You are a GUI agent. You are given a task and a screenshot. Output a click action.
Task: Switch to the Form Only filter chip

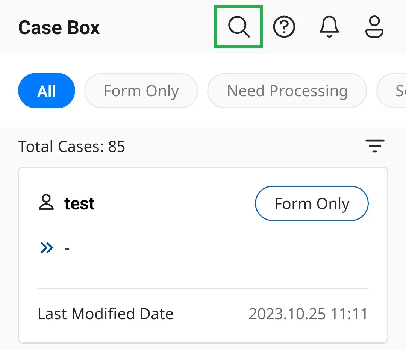[x=141, y=91]
